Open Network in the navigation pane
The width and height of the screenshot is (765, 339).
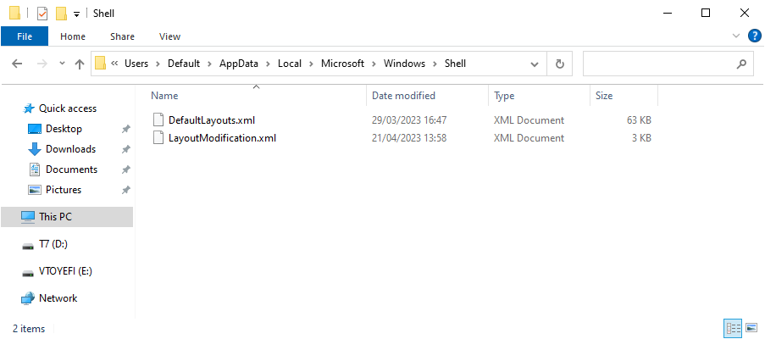click(x=58, y=298)
